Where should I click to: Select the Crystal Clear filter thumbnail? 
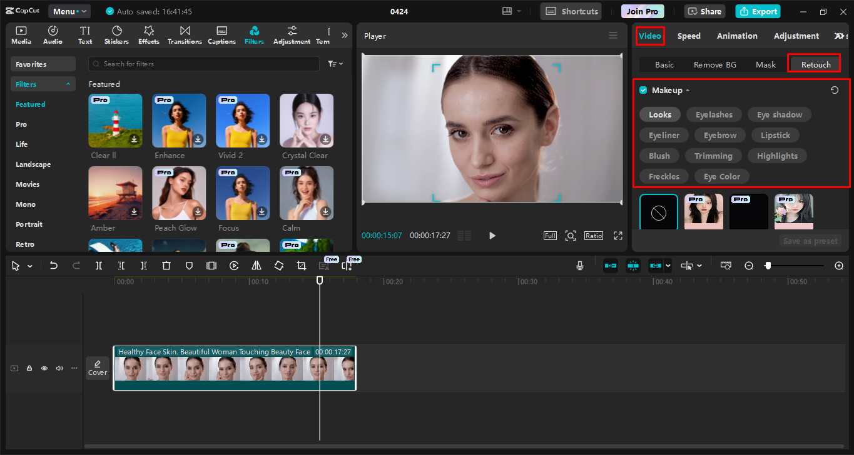(x=306, y=120)
